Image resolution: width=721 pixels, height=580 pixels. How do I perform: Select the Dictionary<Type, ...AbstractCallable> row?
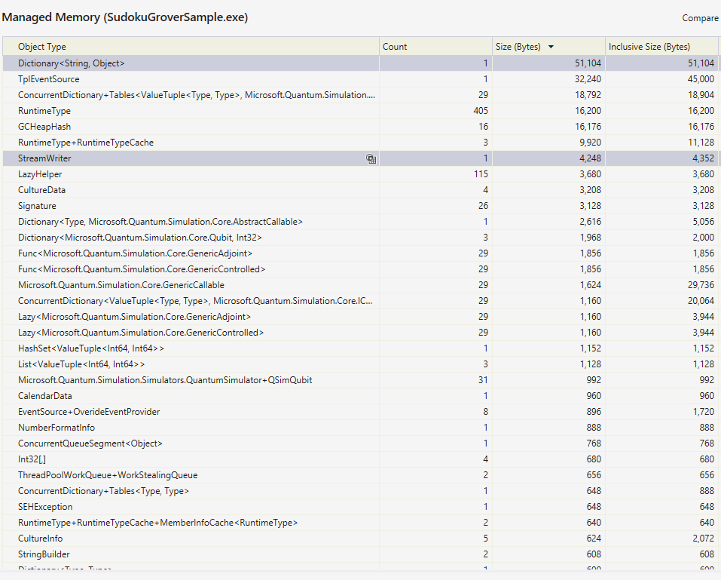360,222
